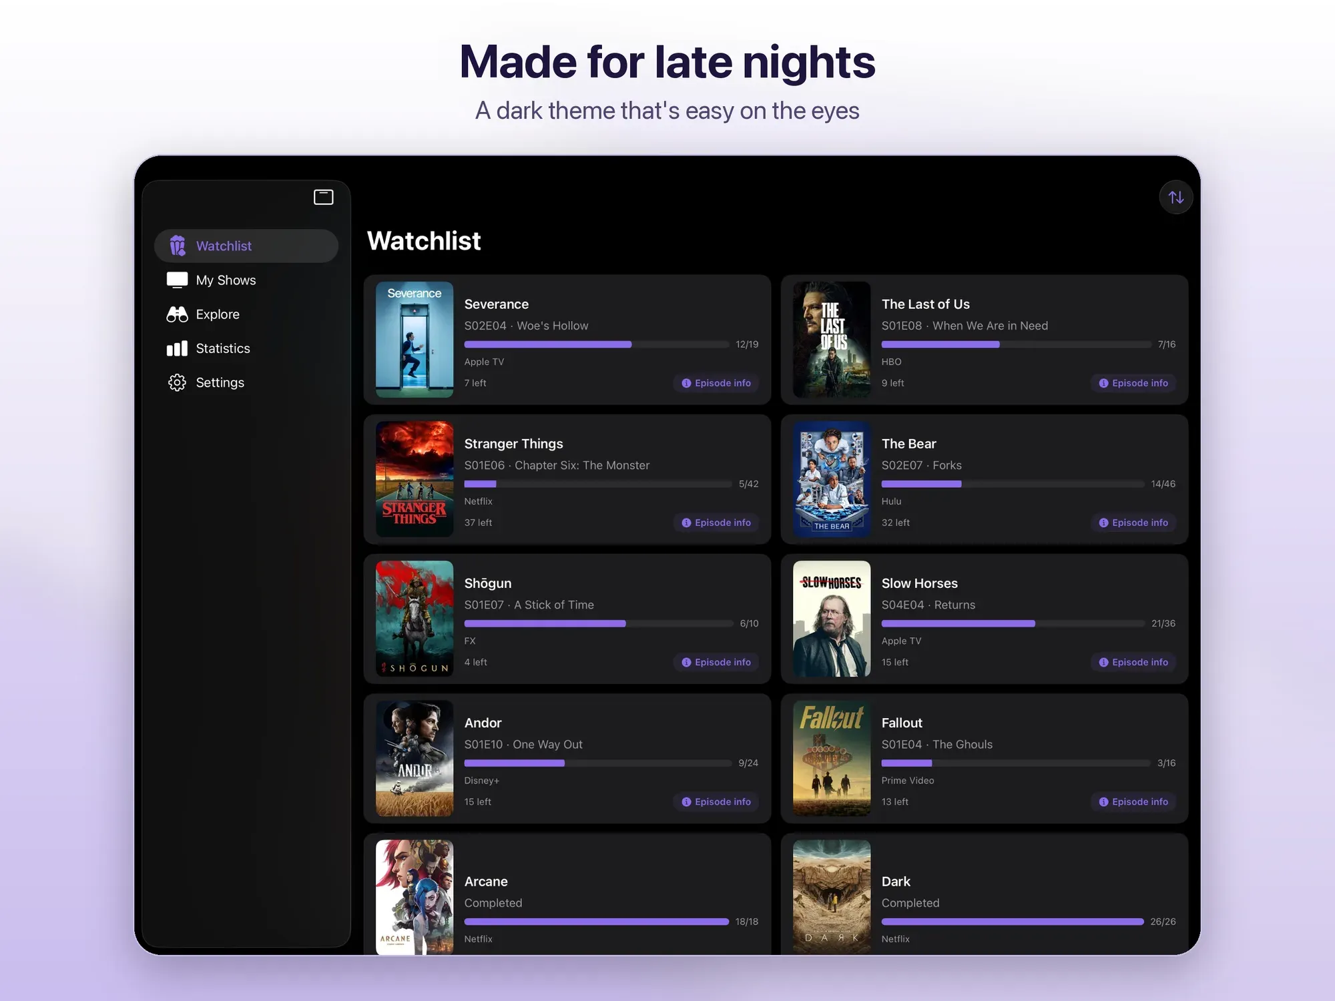Select Watchlist in the sidebar
The width and height of the screenshot is (1335, 1001).
pos(246,246)
